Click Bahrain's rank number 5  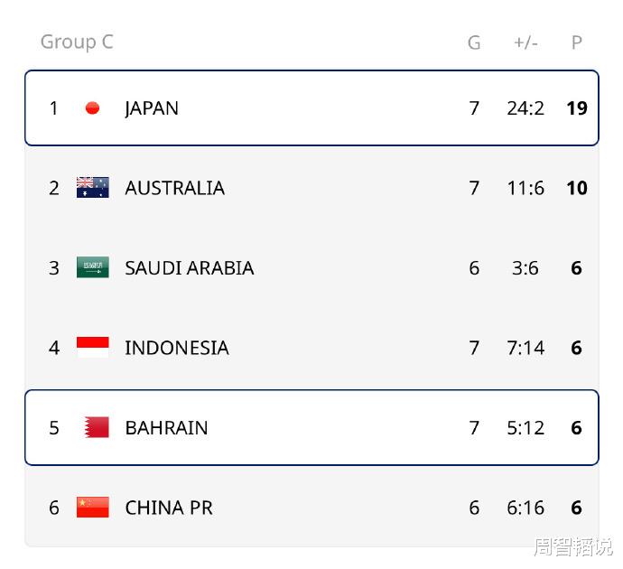click(x=54, y=427)
